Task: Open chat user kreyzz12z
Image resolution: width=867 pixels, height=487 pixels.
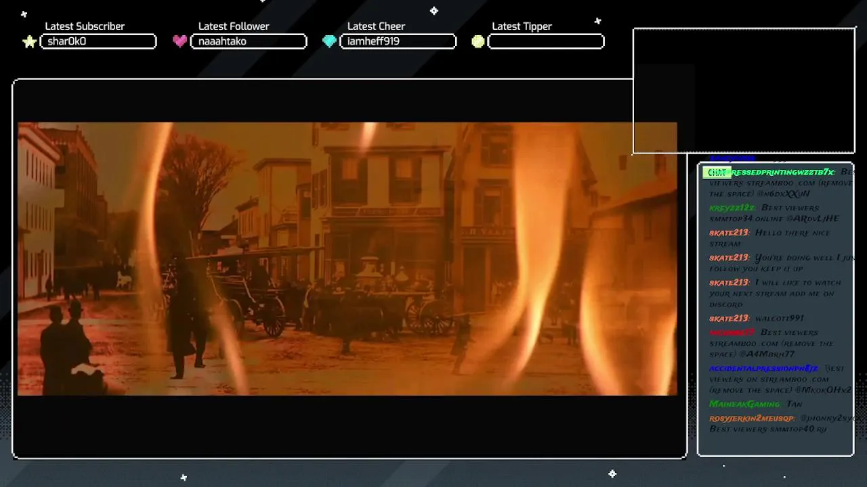Action: pos(732,208)
